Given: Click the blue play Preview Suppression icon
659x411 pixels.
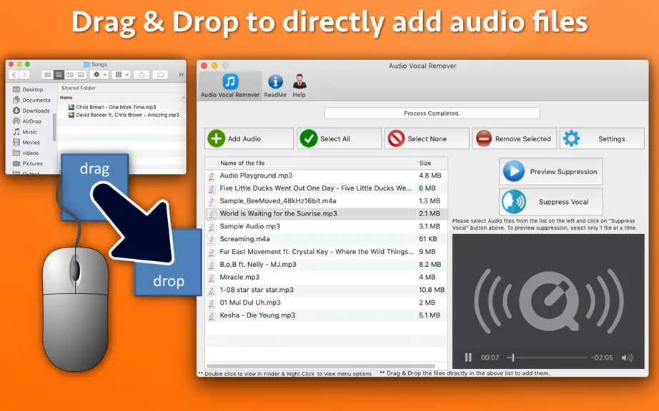Looking at the screenshot, I should pyautogui.click(x=514, y=171).
